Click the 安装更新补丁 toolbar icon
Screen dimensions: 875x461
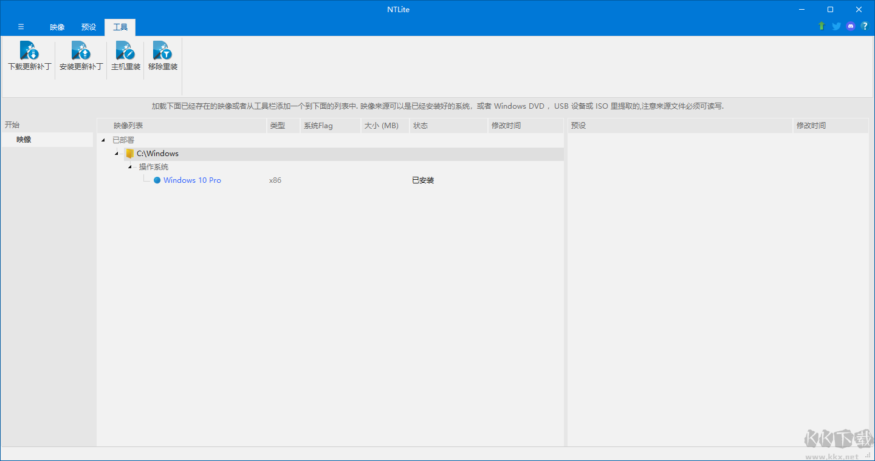(x=81, y=50)
